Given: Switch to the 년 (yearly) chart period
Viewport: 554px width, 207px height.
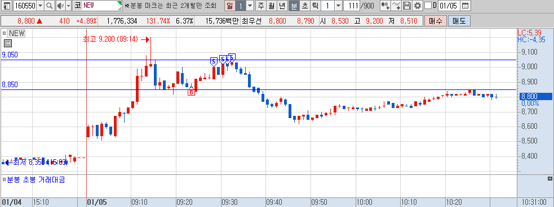Looking at the screenshot, I should coord(282,6).
